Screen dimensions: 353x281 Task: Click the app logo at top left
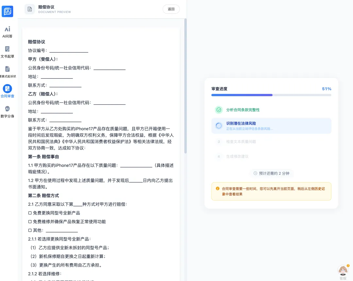pyautogui.click(x=8, y=11)
